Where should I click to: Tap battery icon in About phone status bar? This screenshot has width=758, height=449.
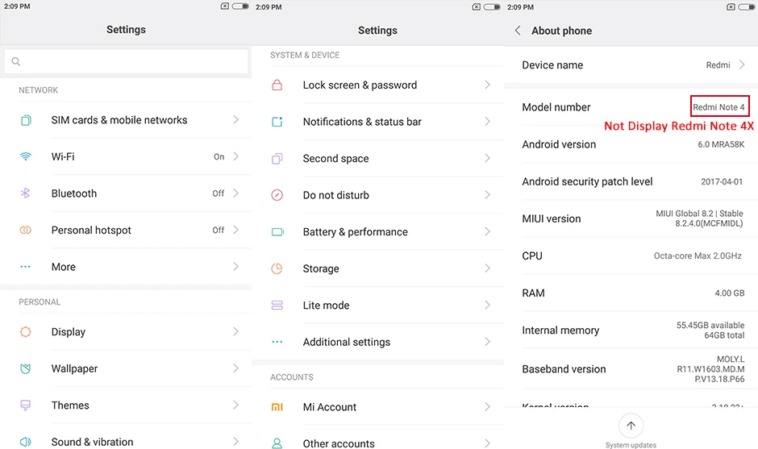pos(748,6)
